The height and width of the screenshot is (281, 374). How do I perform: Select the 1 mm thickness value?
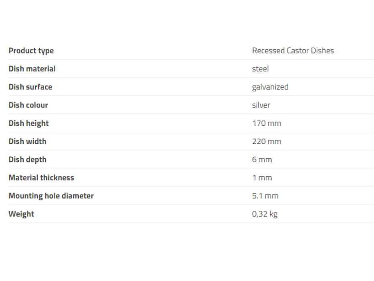tap(262, 177)
